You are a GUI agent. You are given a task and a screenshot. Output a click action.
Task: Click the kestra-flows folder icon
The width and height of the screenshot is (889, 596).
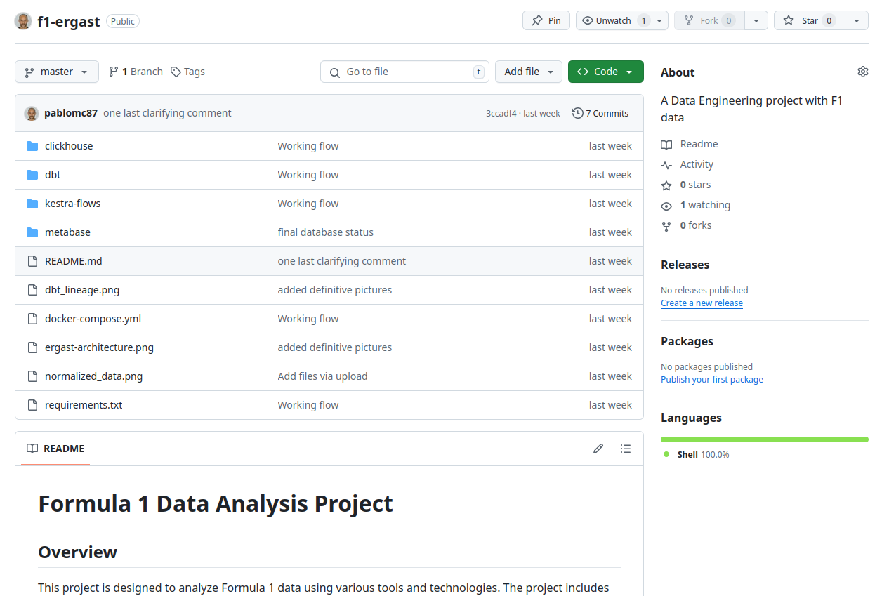pyautogui.click(x=32, y=204)
